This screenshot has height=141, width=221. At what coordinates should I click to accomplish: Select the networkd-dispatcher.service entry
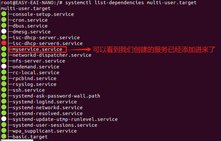[52, 55]
